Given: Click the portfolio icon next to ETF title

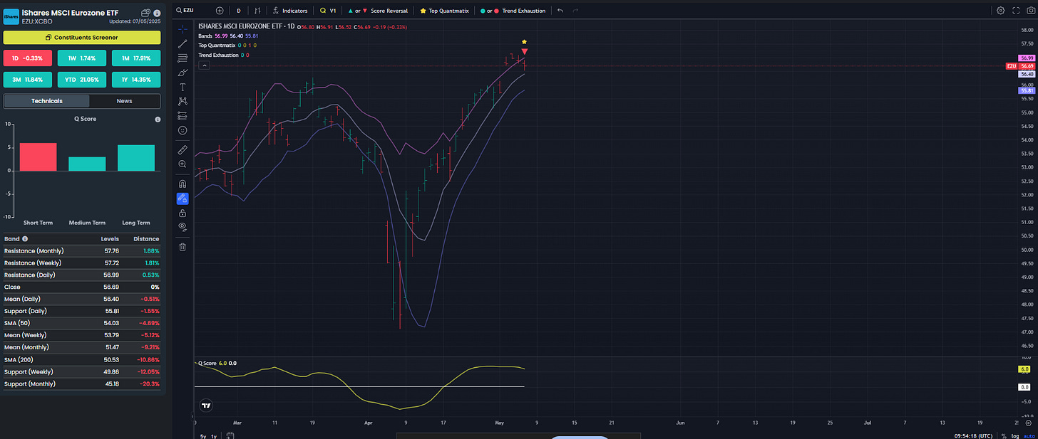Looking at the screenshot, I should [x=146, y=13].
